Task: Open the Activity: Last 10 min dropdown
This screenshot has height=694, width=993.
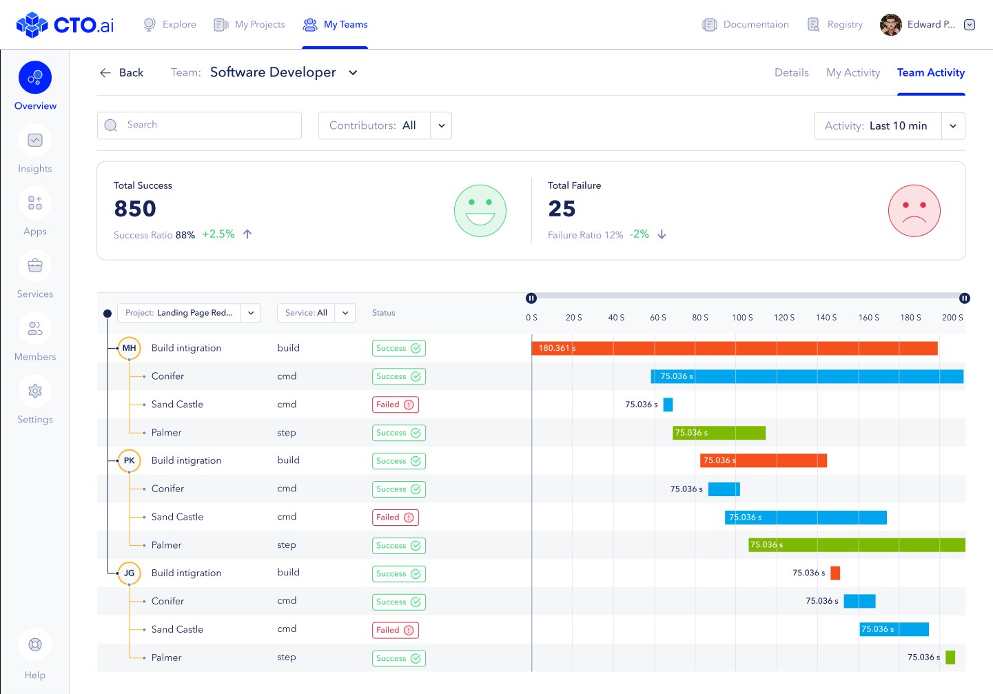Action: 953,126
